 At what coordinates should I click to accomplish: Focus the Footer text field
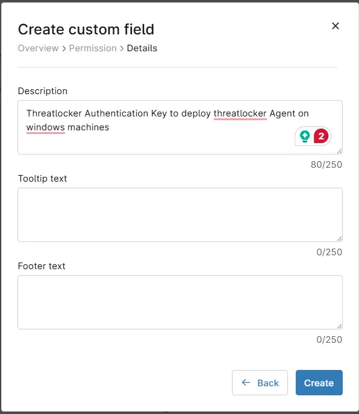(180, 302)
